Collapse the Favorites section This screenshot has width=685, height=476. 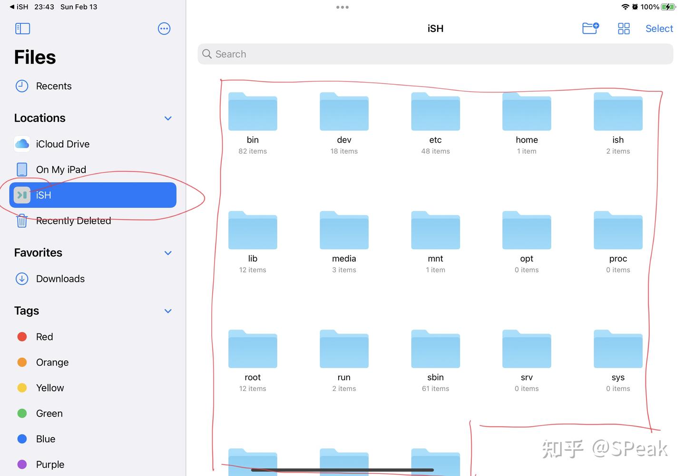[x=167, y=253]
